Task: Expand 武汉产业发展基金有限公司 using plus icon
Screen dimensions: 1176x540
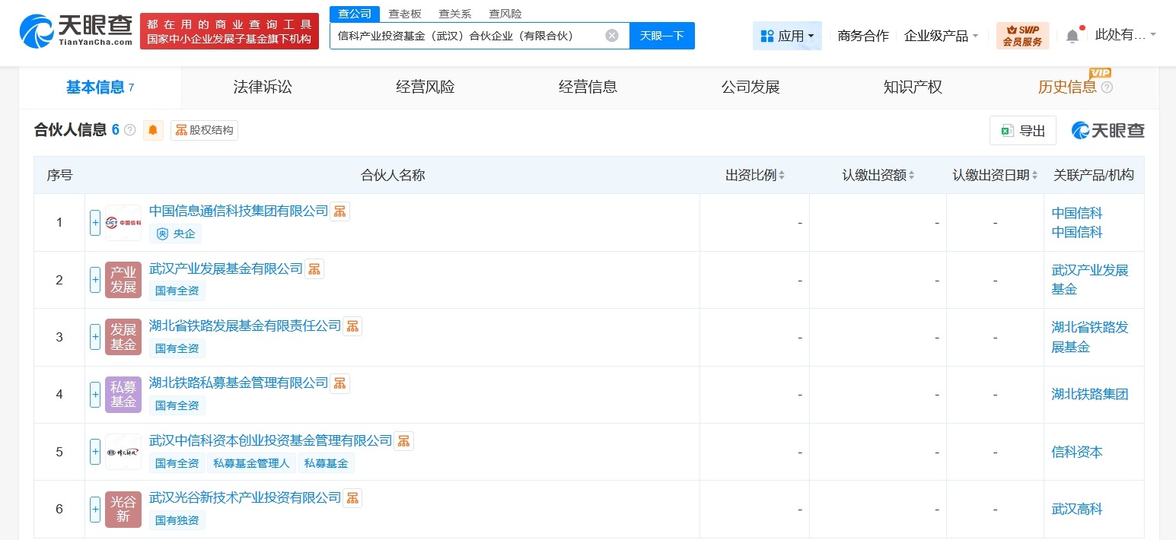Action: pyautogui.click(x=94, y=279)
